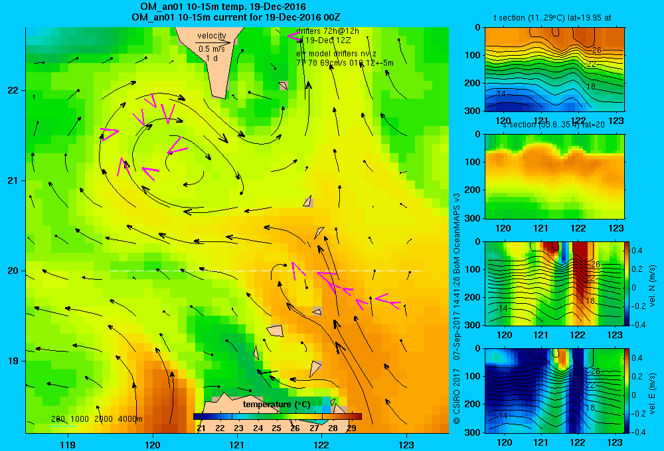
Task: Click longitude label 123 on main map axis
Action: click(406, 444)
